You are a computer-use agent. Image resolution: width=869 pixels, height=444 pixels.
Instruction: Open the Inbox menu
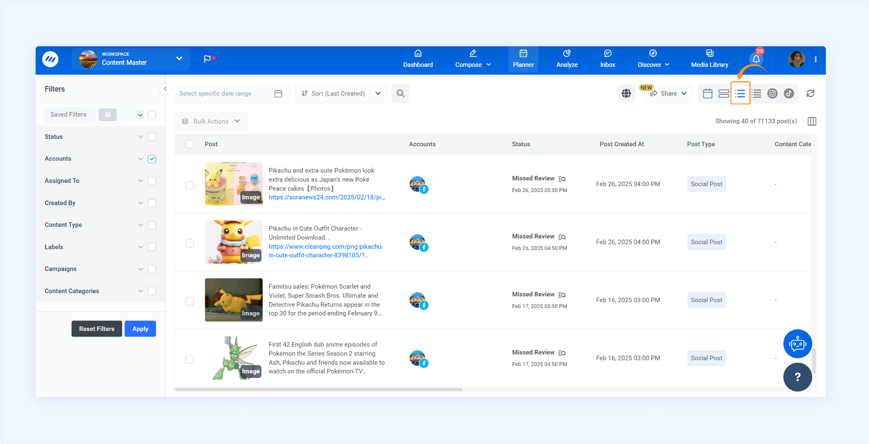point(607,59)
